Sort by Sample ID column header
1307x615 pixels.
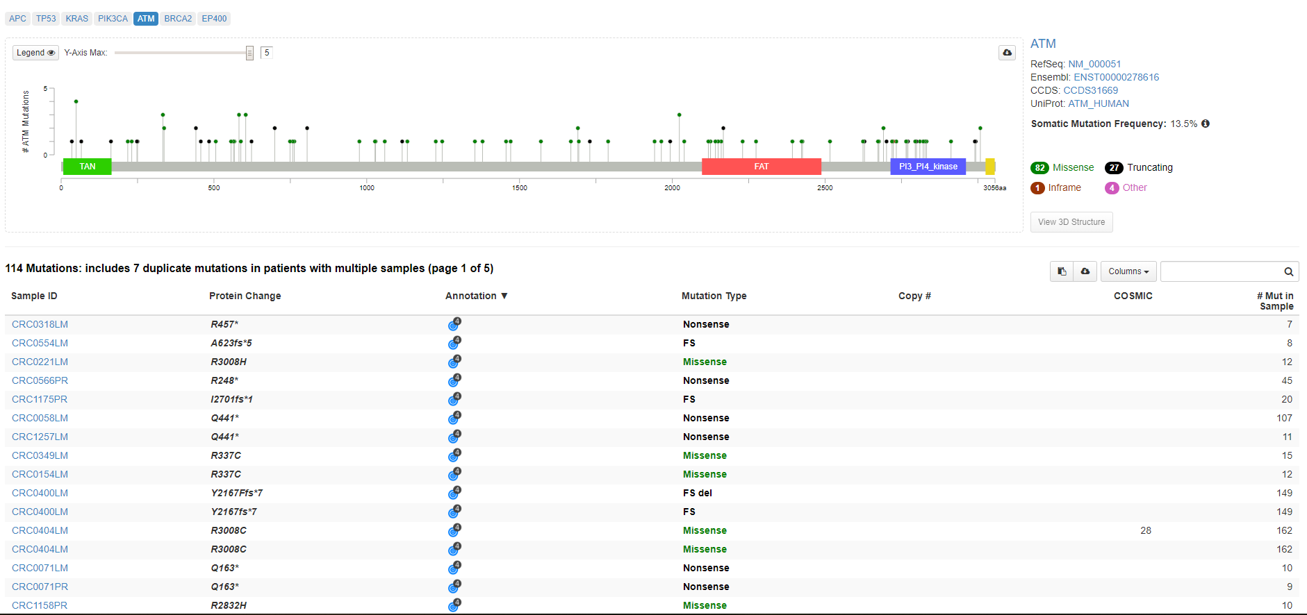pos(34,296)
